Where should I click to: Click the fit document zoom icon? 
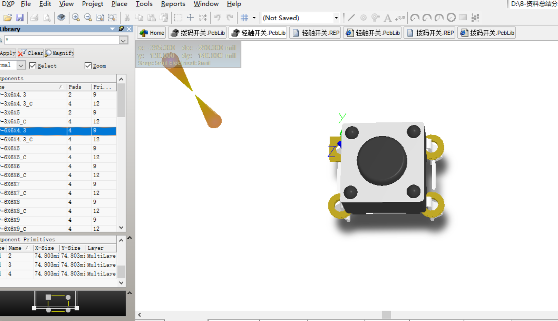(100, 18)
